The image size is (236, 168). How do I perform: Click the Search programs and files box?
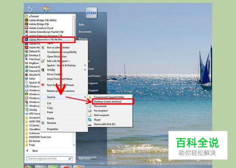(49, 158)
